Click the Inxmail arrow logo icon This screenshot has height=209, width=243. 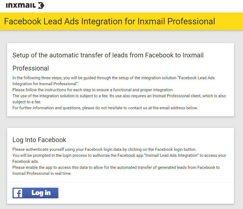41,5
